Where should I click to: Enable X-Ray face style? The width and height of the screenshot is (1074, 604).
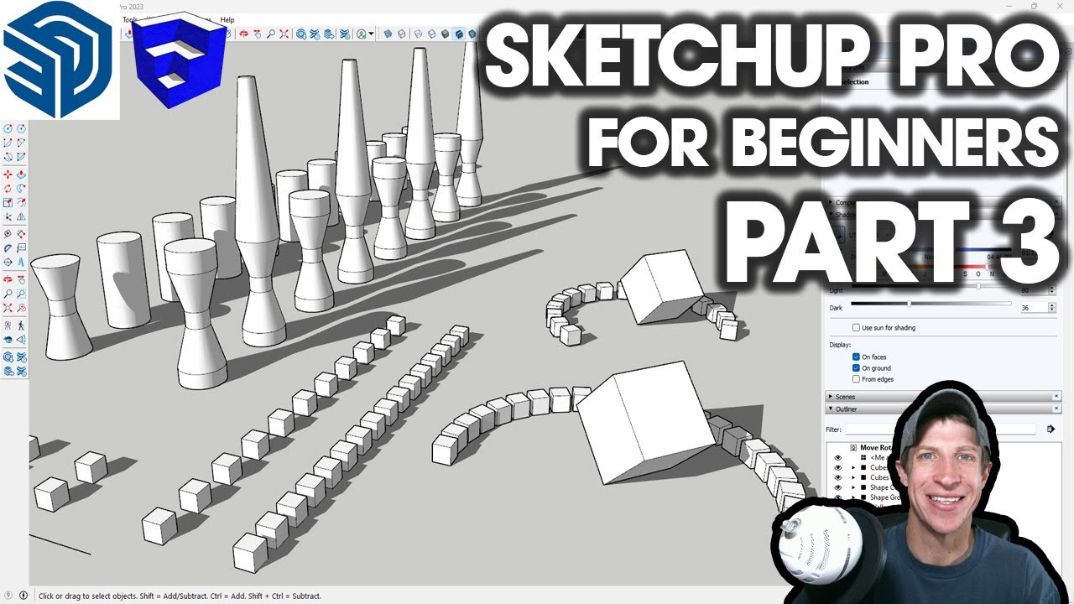pos(388,34)
